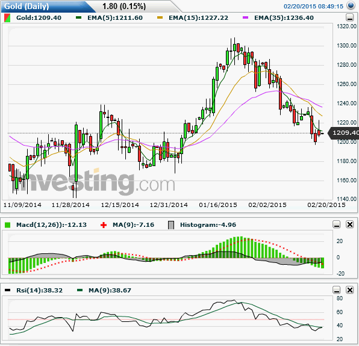Viewport: 359px width, 346px height.
Task: Click the red cross MA(9) marker
Action: click(x=104, y=225)
